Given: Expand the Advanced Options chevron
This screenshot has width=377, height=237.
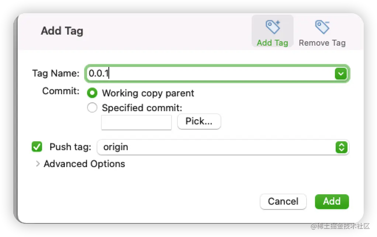Looking at the screenshot, I should point(38,164).
